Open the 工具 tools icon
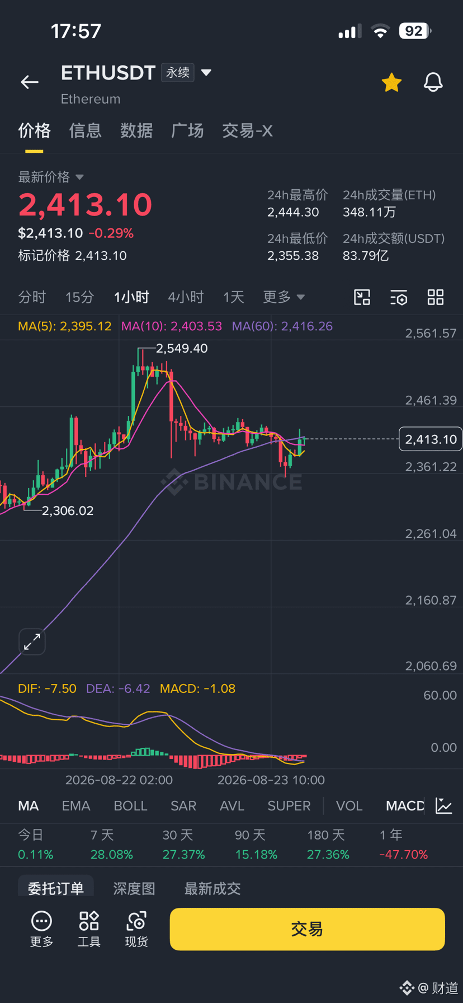 point(89,929)
